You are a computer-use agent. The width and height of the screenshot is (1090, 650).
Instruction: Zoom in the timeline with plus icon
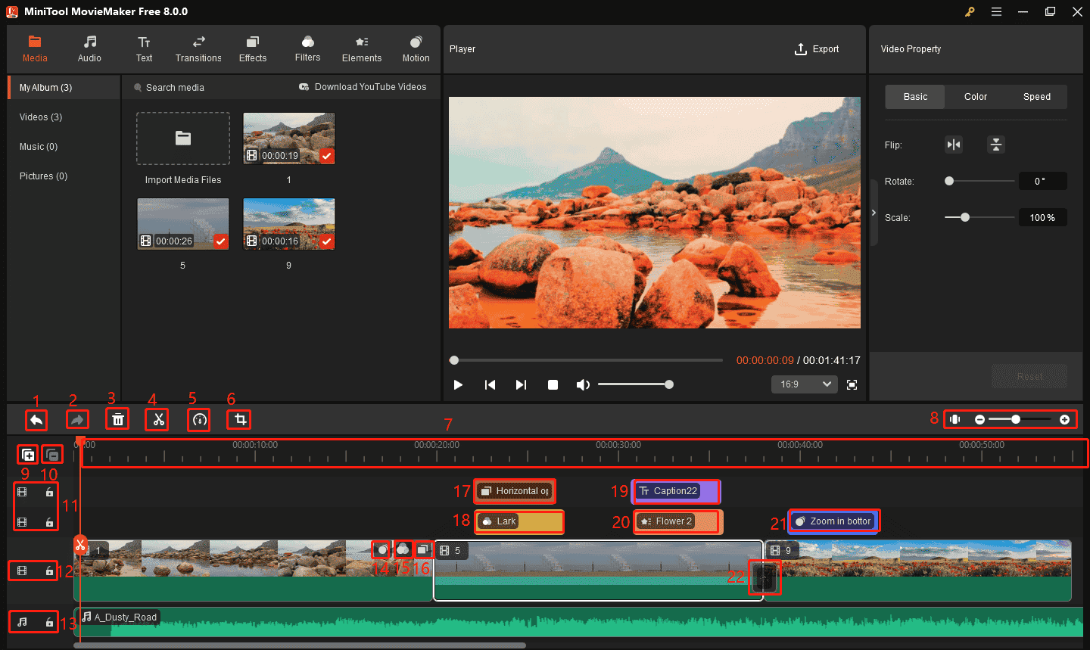[1065, 419]
